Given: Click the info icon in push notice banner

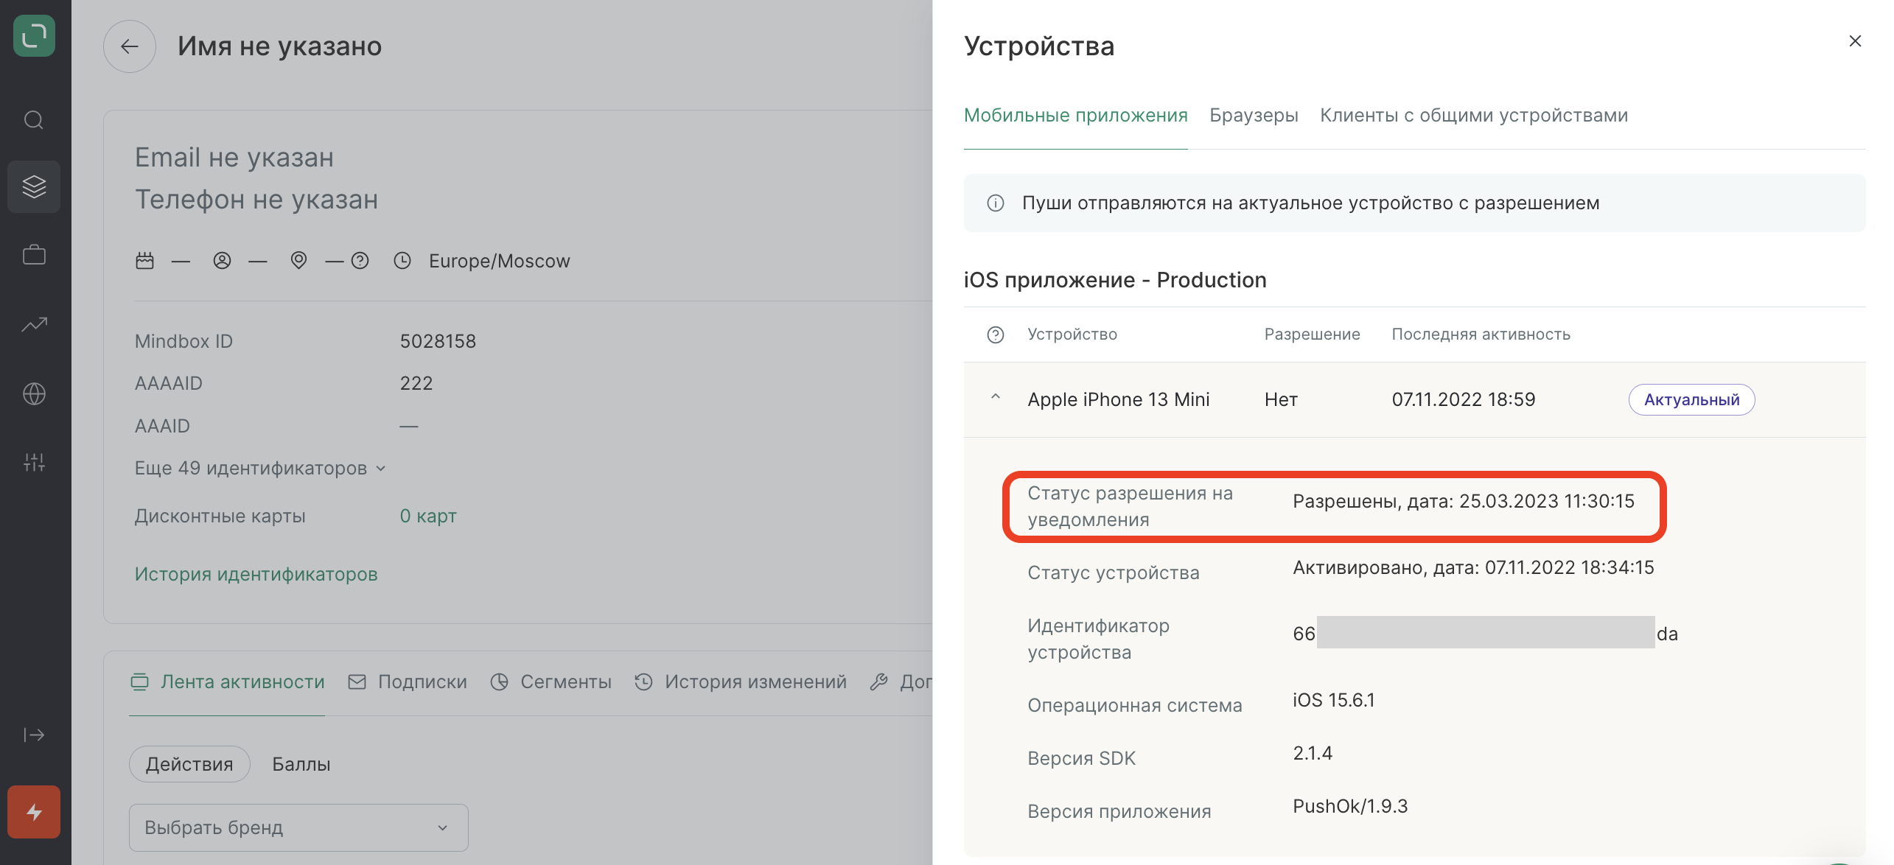Looking at the screenshot, I should point(996,203).
